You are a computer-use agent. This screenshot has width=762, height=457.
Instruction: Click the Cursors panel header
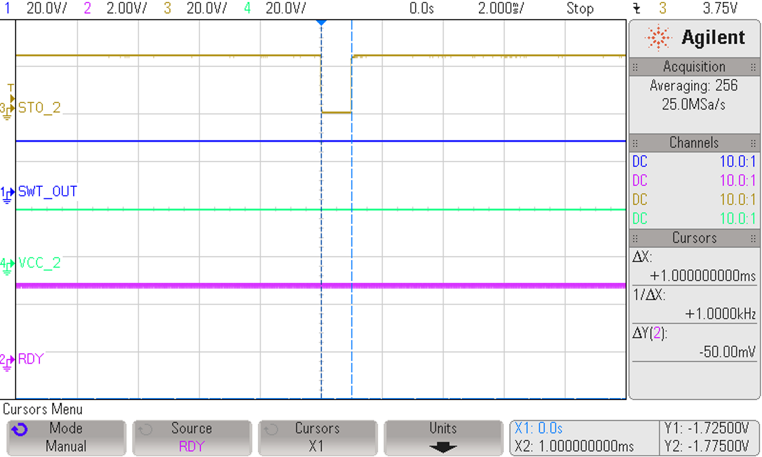(x=694, y=238)
